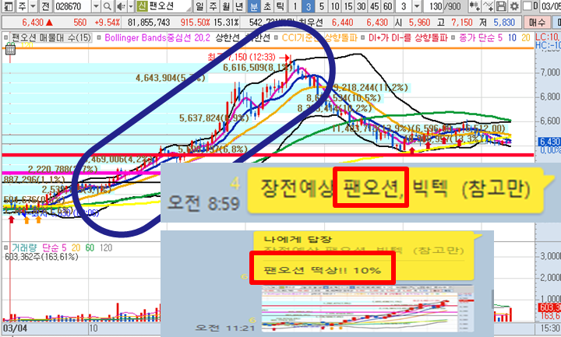Click the 603,362주(163.61%) volume readout

pyautogui.click(x=41, y=257)
